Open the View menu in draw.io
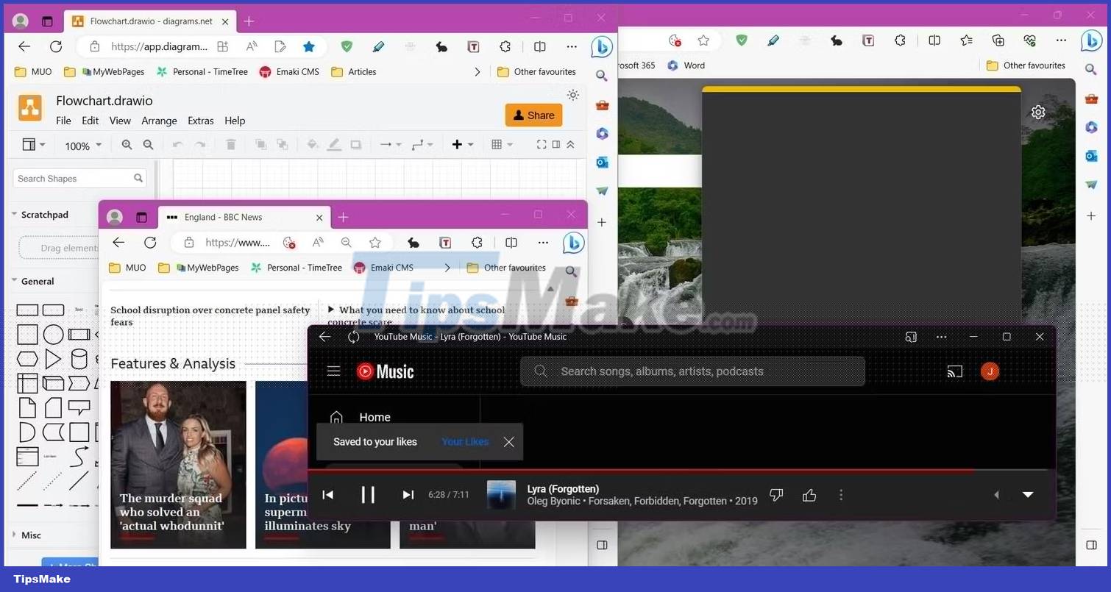 pyautogui.click(x=120, y=121)
